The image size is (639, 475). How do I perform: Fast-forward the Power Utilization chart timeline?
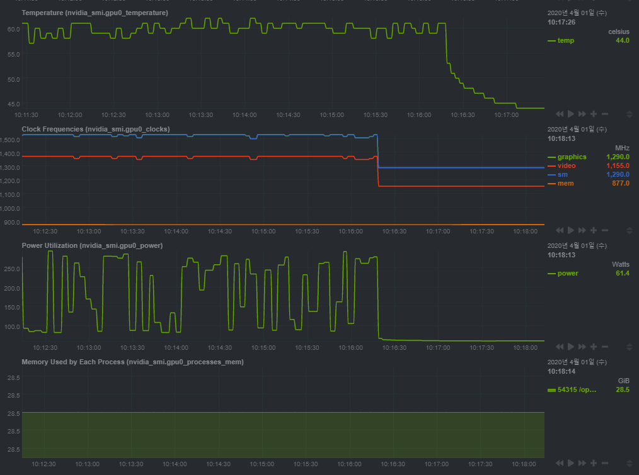pyautogui.click(x=582, y=347)
